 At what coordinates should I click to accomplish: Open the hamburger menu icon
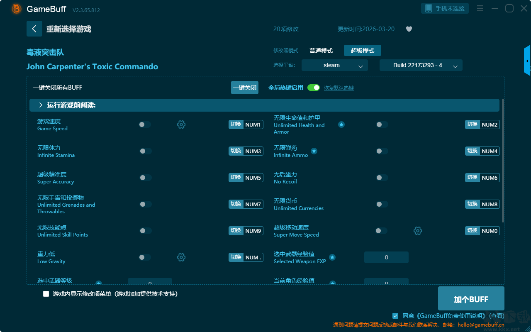tap(480, 8)
